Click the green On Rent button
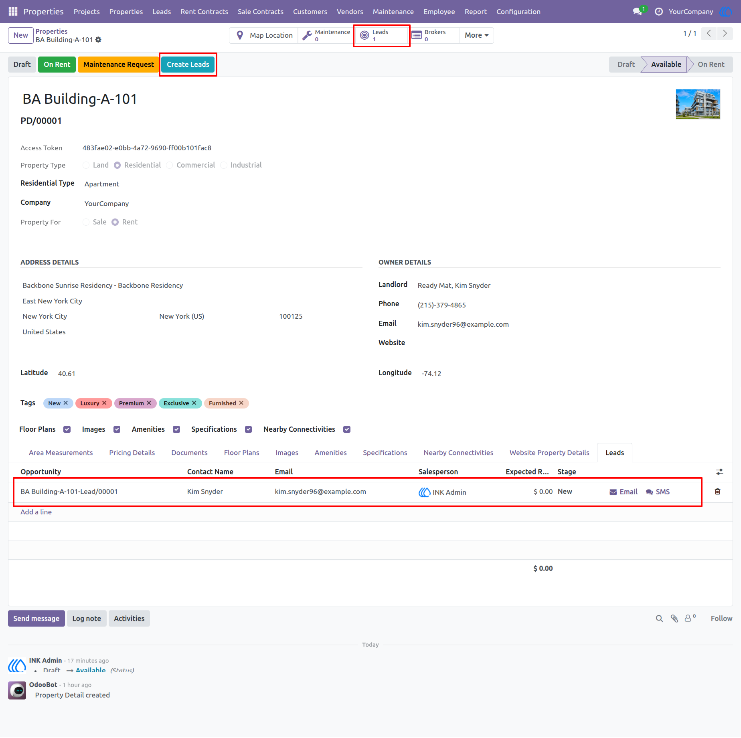Screen dimensions: 741x738 click(57, 65)
